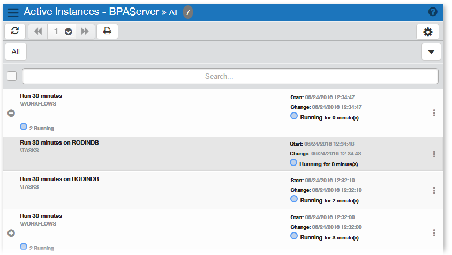Click the help question mark icon
The image size is (452, 255).
(x=433, y=12)
